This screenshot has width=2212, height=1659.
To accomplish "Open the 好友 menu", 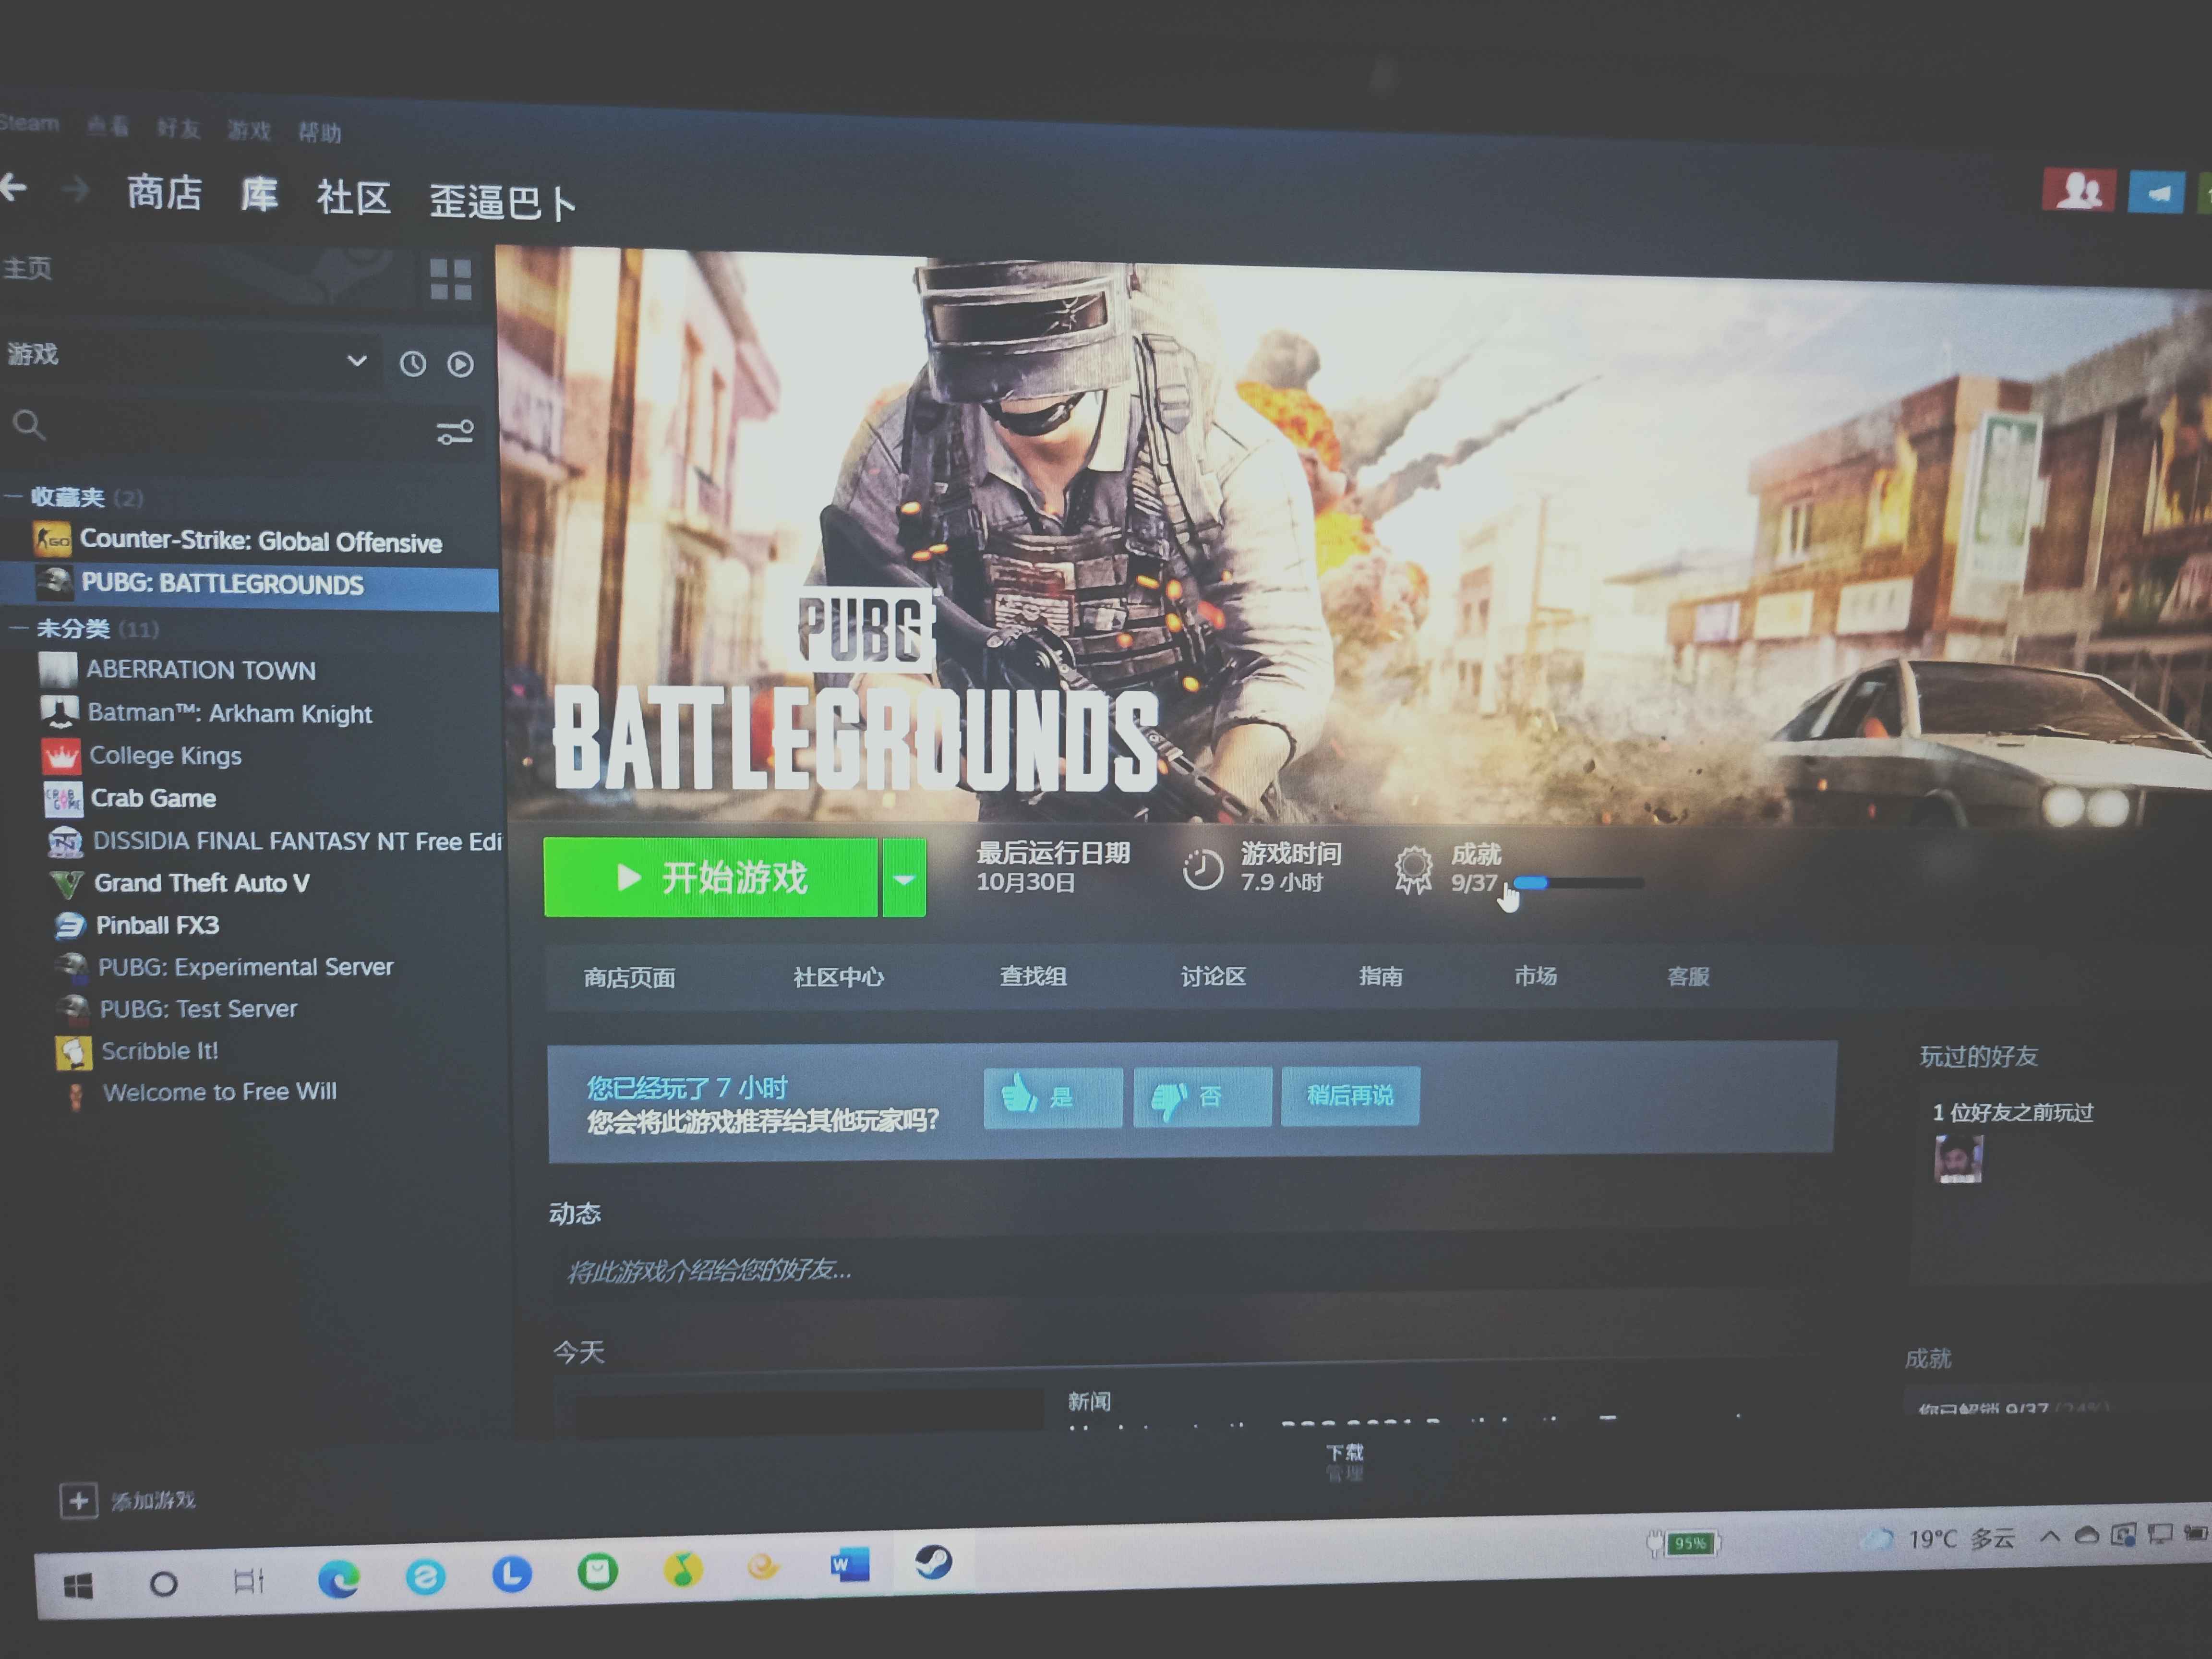I will point(178,128).
